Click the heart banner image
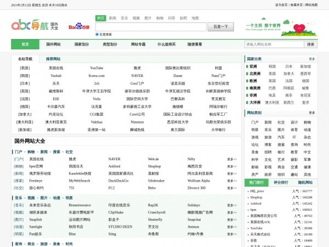This screenshot has width=329, height=247. pos(281,27)
